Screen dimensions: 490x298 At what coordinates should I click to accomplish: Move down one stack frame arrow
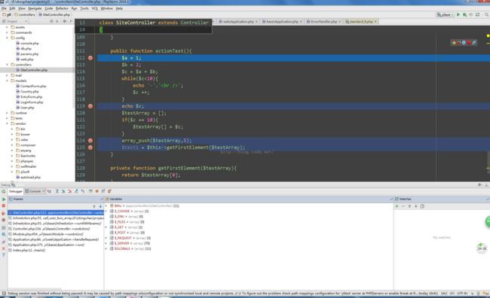[x=100, y=206]
